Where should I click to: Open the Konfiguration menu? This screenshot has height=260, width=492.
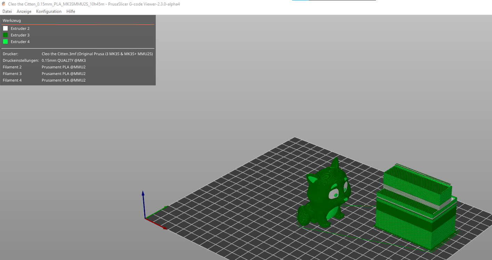tap(49, 11)
